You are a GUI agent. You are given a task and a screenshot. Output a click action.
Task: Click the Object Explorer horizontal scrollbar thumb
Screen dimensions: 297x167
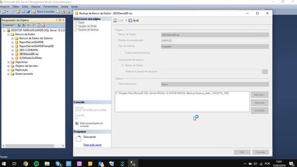pos(30,146)
